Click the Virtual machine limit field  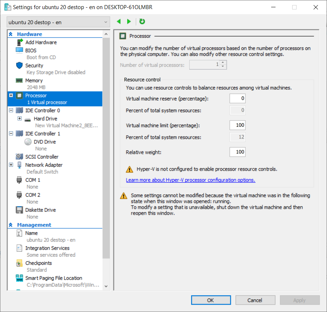click(x=237, y=125)
